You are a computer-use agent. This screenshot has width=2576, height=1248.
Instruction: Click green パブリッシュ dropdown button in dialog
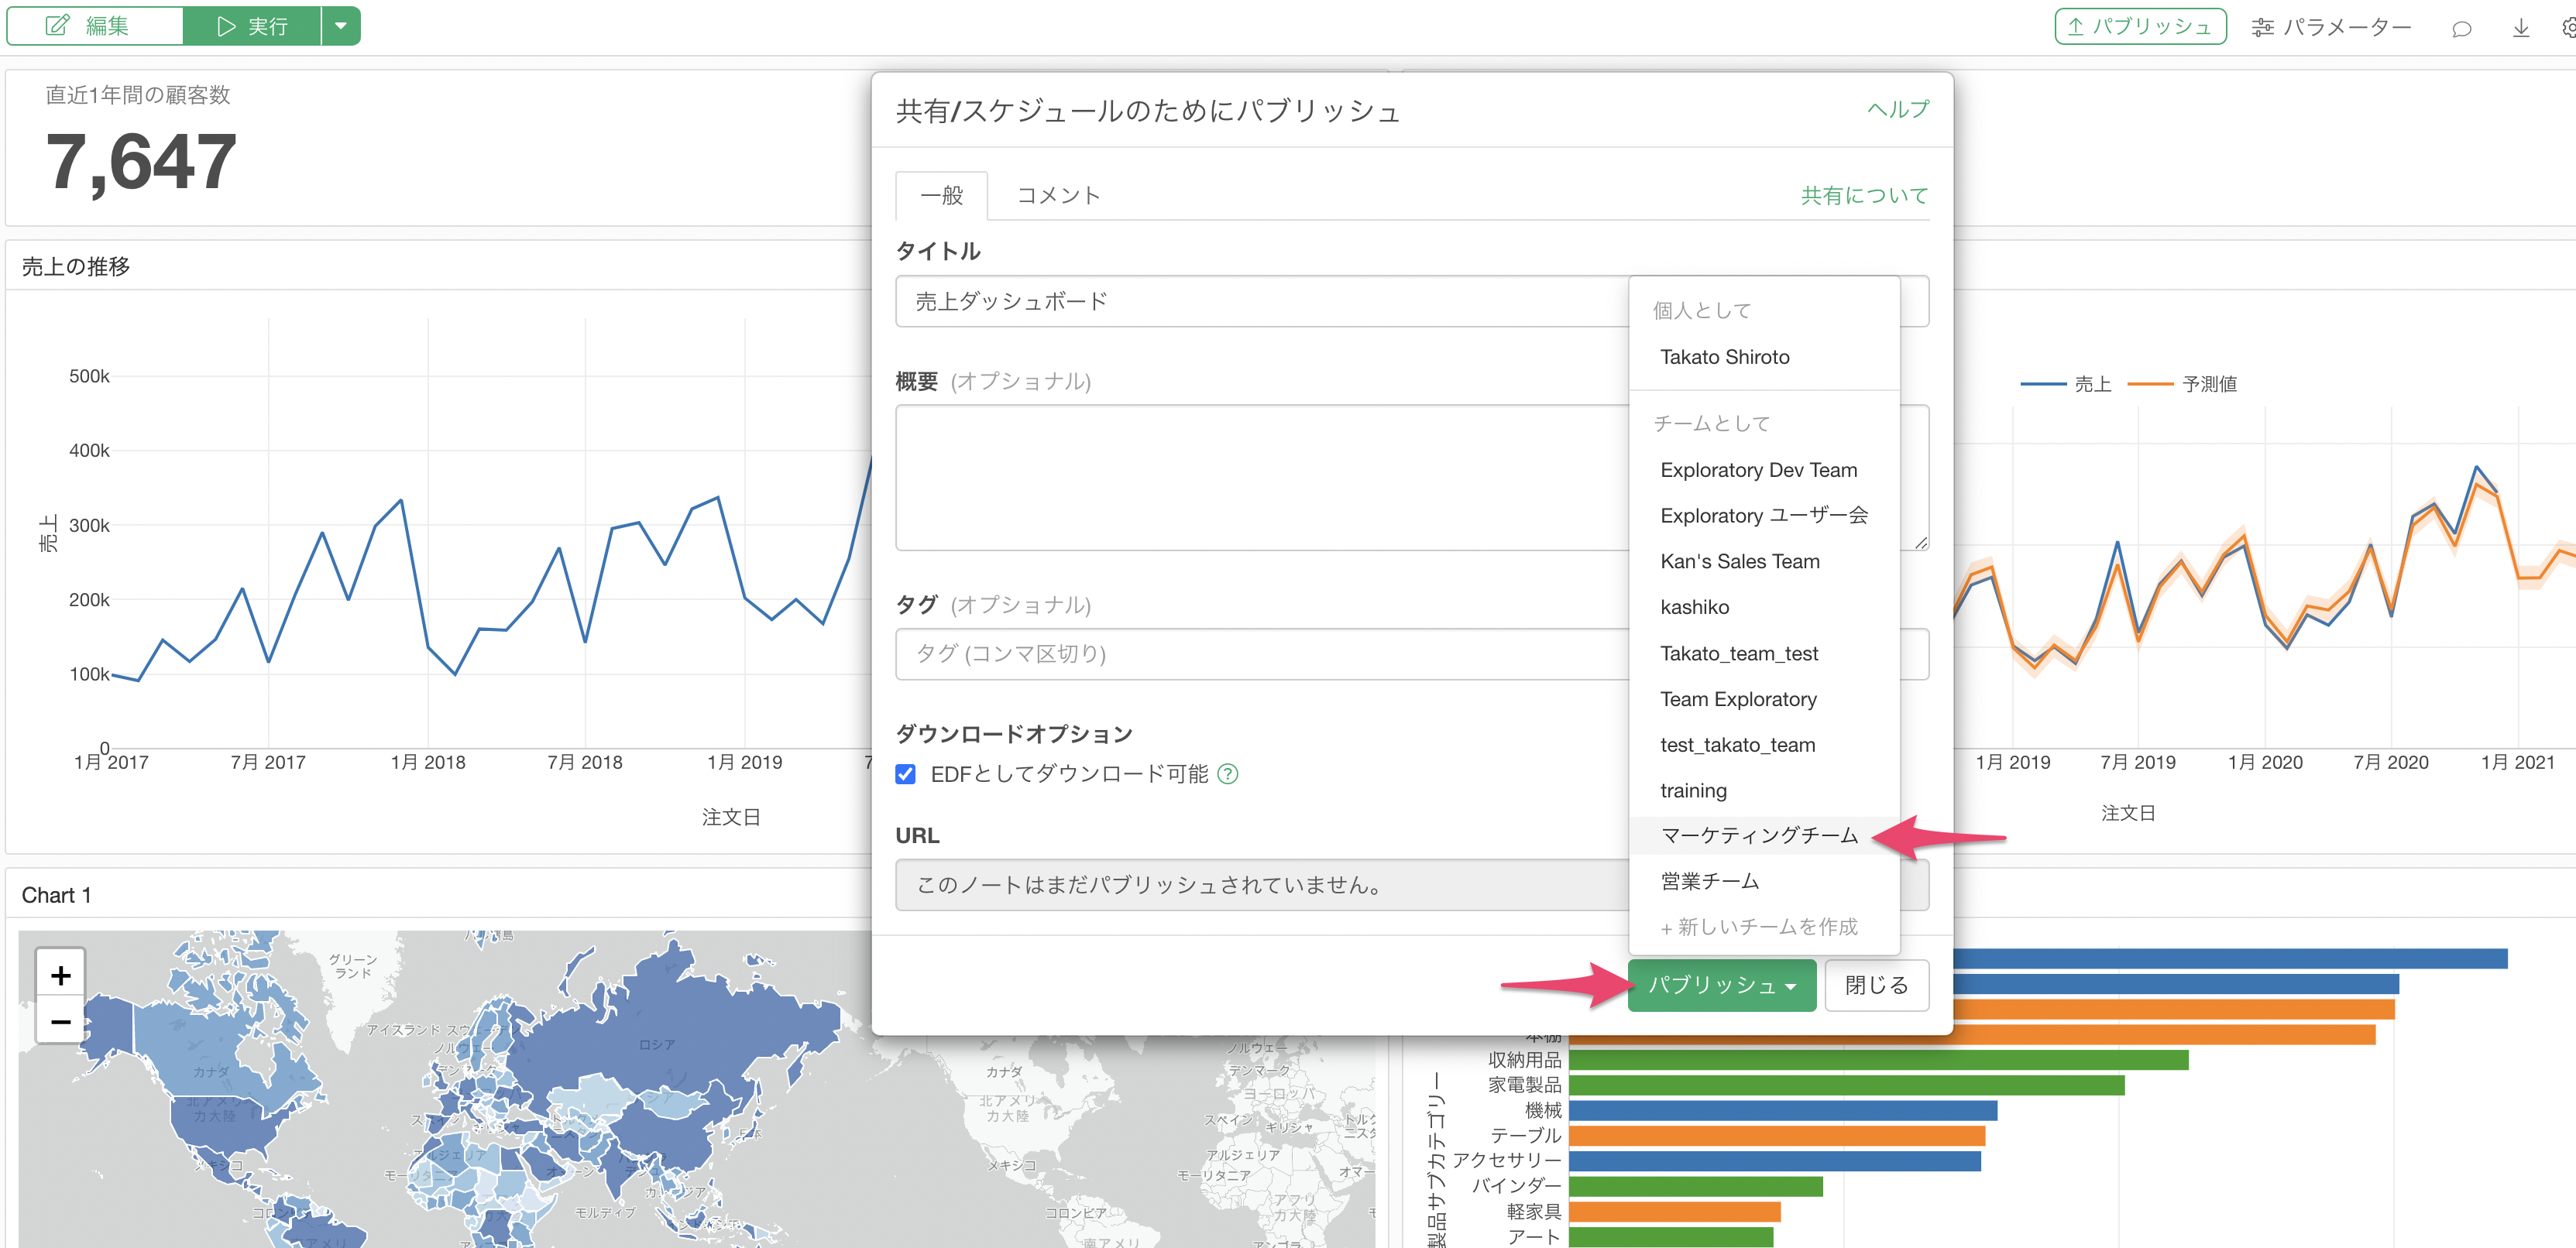1721,986
